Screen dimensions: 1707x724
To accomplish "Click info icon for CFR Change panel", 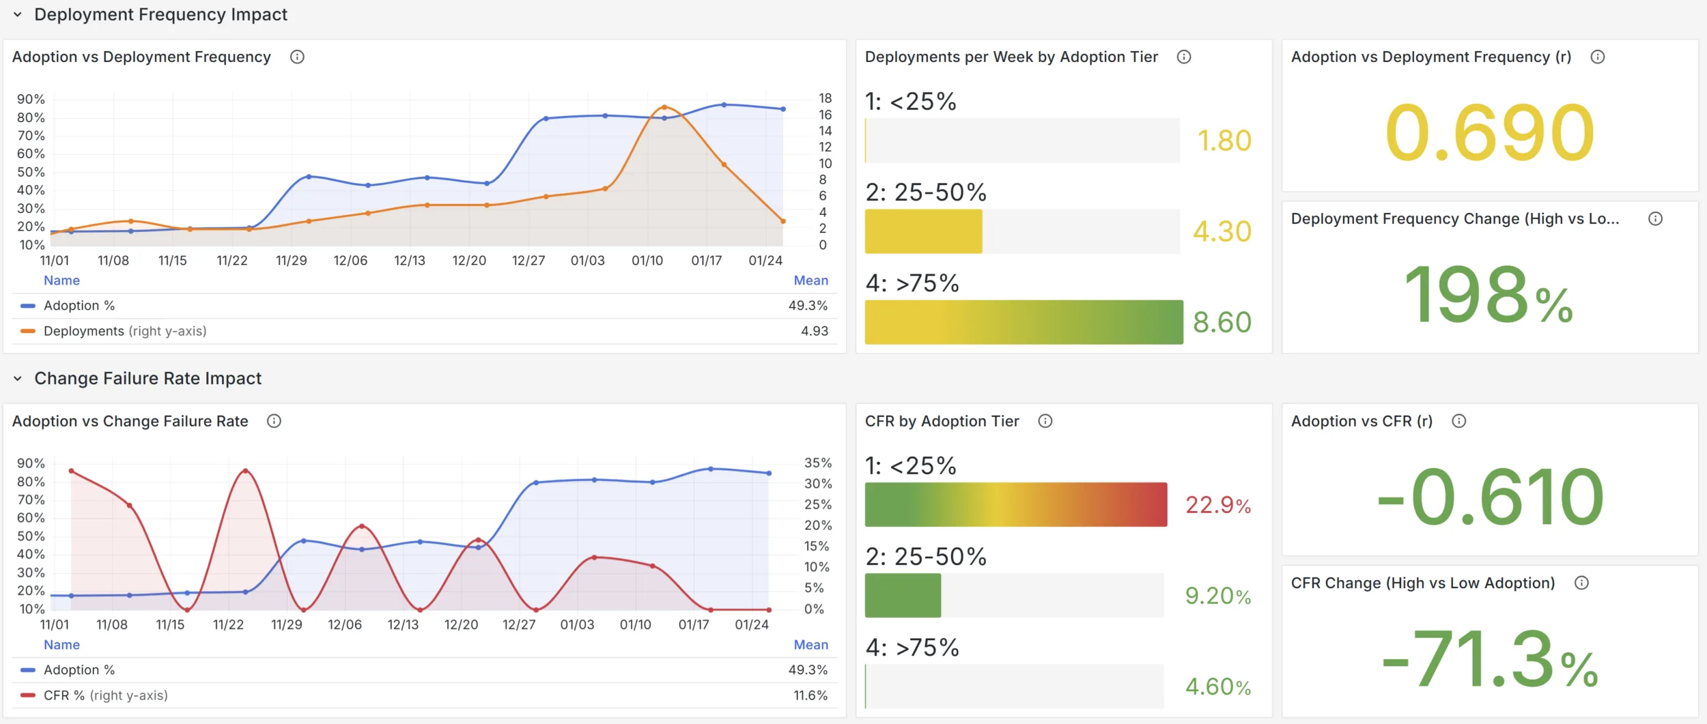I will [x=1582, y=583].
